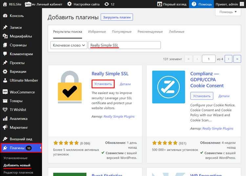Screen dimensions: 246x176
Task: Open author link under Really Simple SSL
Action: (x=119, y=117)
